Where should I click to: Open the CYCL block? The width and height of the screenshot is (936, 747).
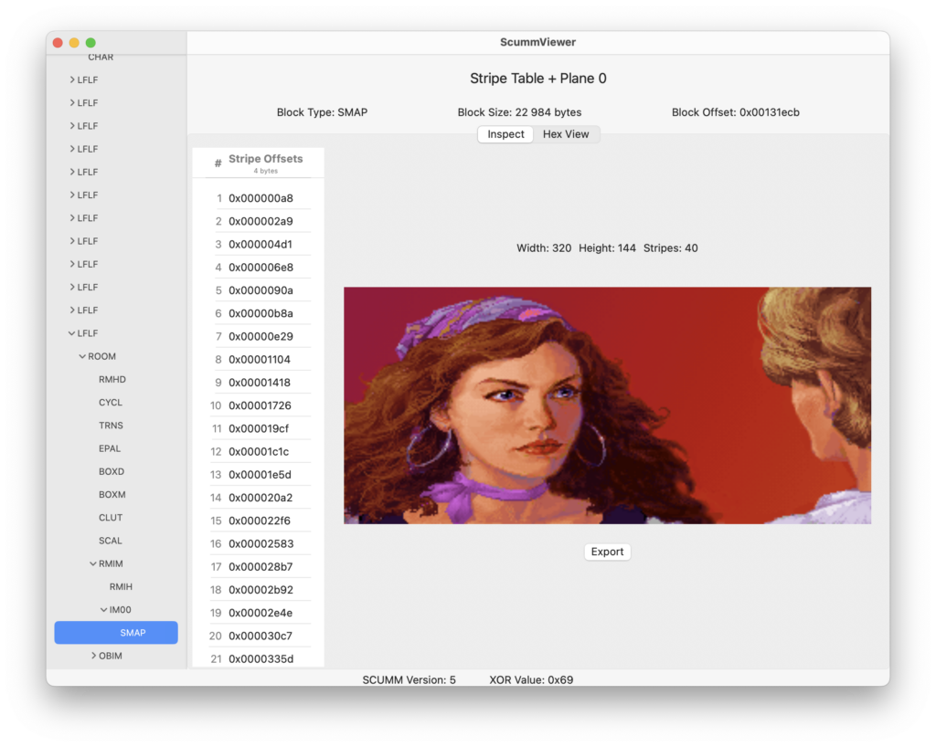tap(111, 402)
